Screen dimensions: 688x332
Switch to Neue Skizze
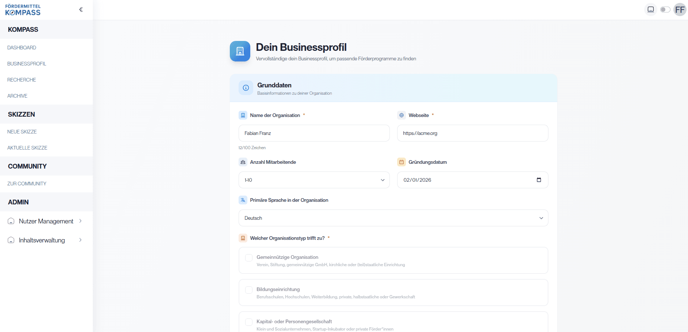pos(22,132)
